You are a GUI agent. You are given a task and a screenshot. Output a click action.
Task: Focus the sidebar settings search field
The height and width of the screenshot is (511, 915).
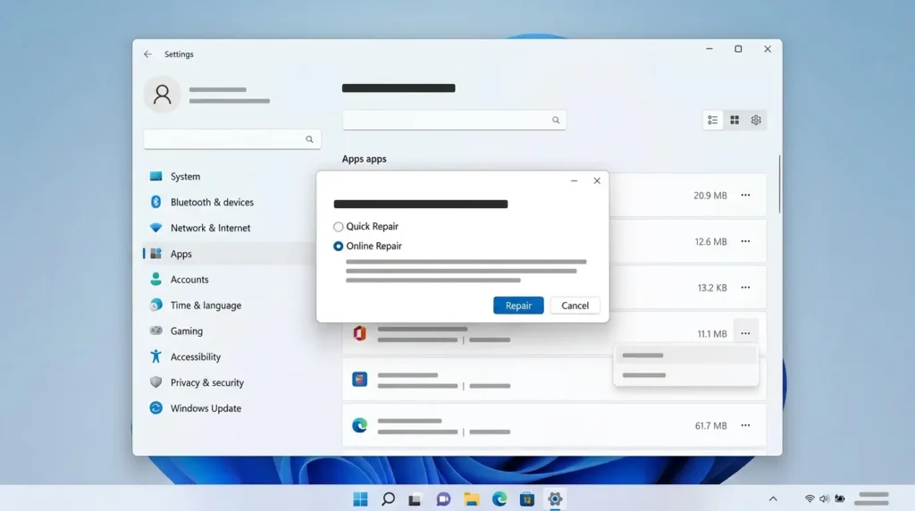click(x=231, y=139)
